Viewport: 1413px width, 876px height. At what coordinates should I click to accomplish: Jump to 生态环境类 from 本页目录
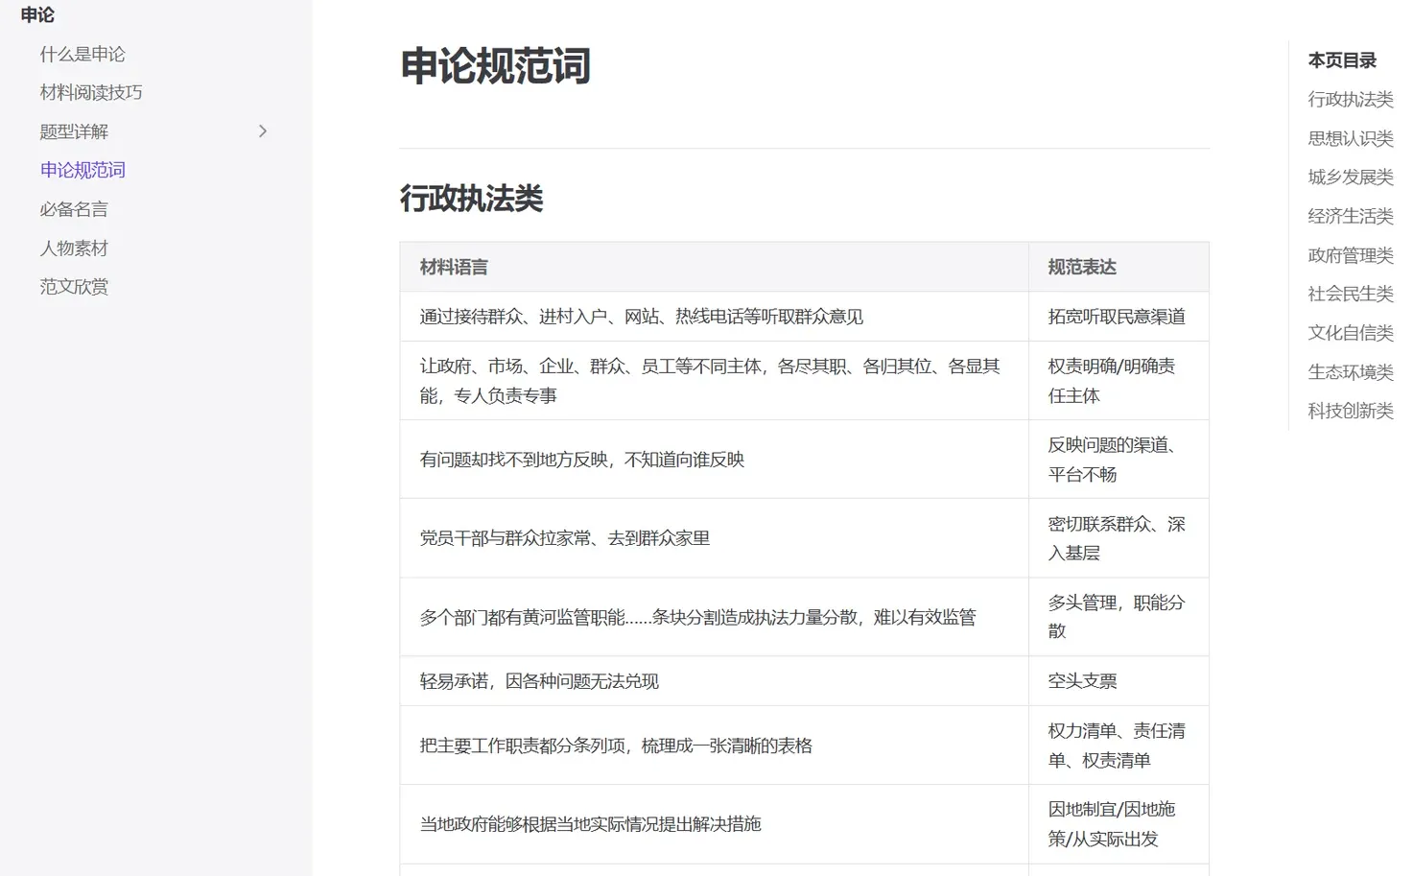(1350, 372)
